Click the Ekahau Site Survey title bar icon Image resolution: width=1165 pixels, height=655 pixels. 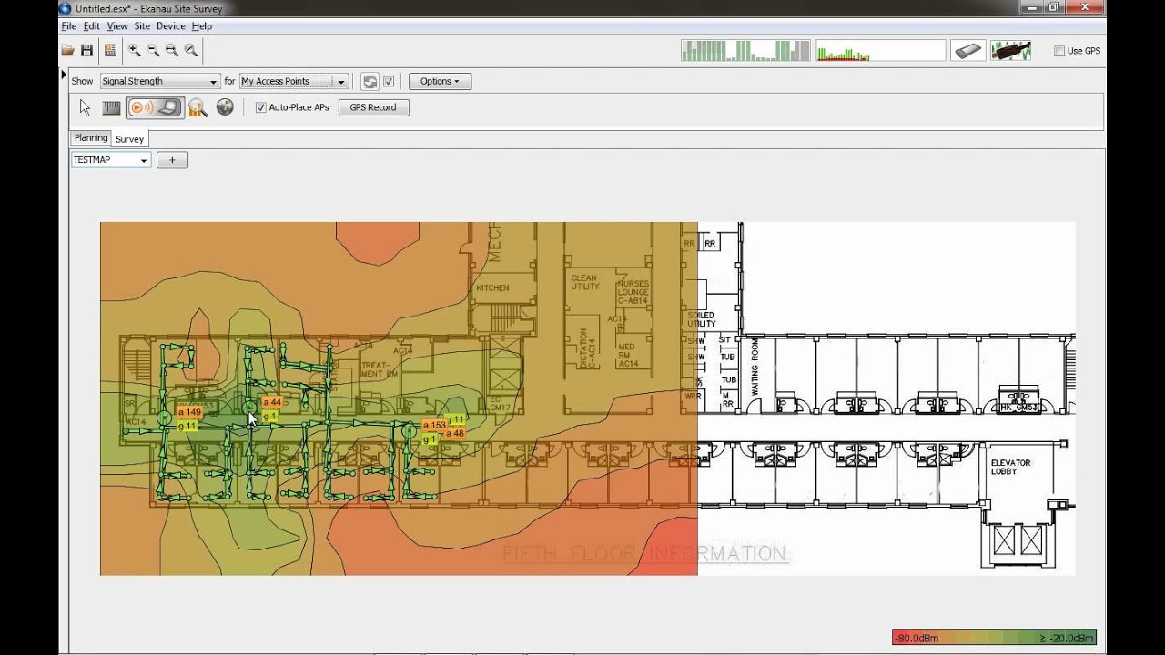(x=65, y=8)
